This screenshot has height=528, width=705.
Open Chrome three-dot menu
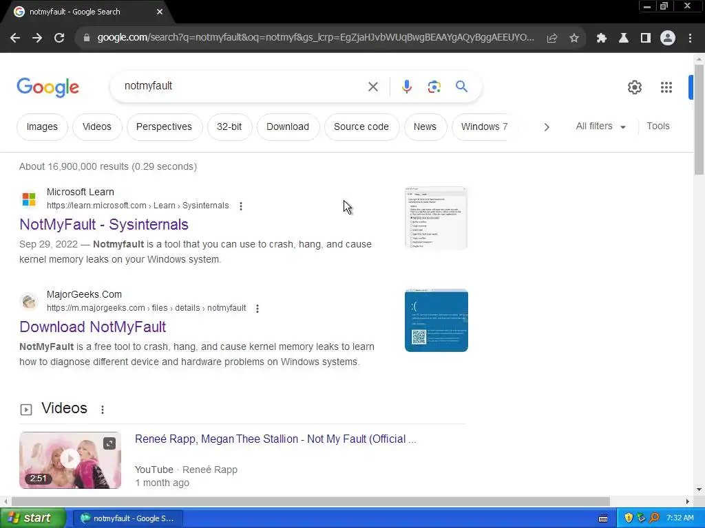tap(690, 38)
